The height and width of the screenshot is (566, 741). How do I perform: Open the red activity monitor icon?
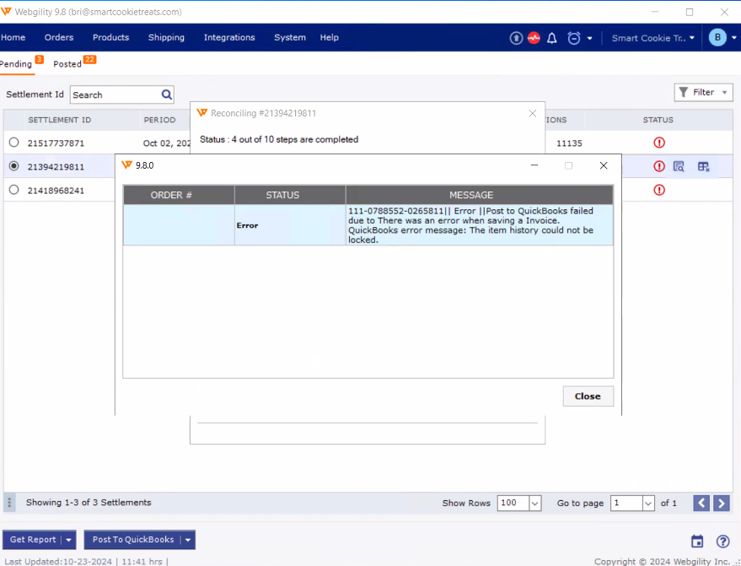pos(534,38)
